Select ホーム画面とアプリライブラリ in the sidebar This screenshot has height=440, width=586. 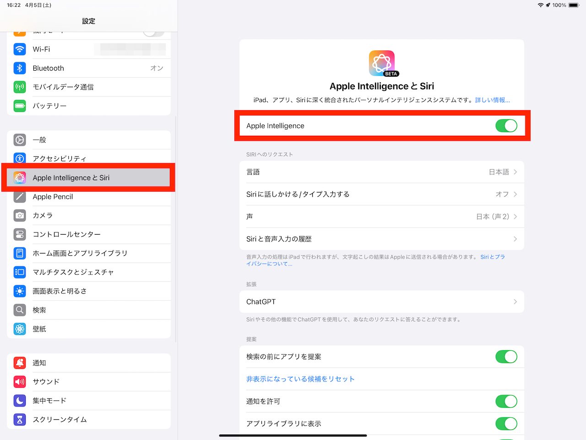pyautogui.click(x=89, y=253)
